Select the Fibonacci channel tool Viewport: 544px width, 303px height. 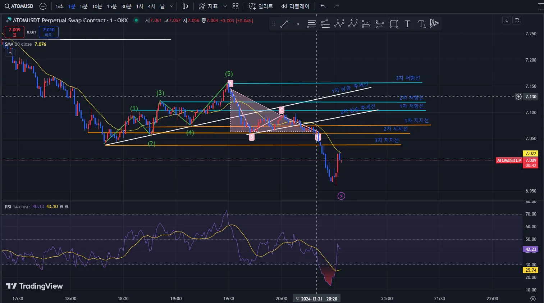pyautogui.click(x=325, y=24)
